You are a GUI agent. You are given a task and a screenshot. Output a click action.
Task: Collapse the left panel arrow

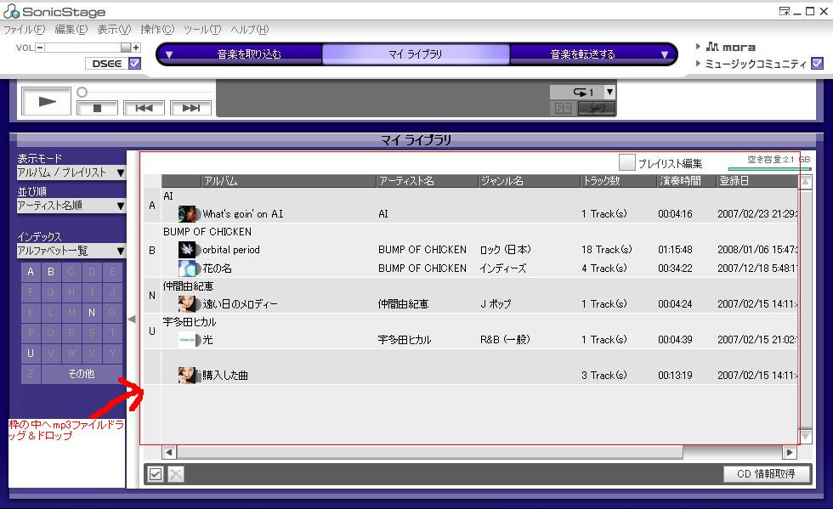click(x=131, y=319)
